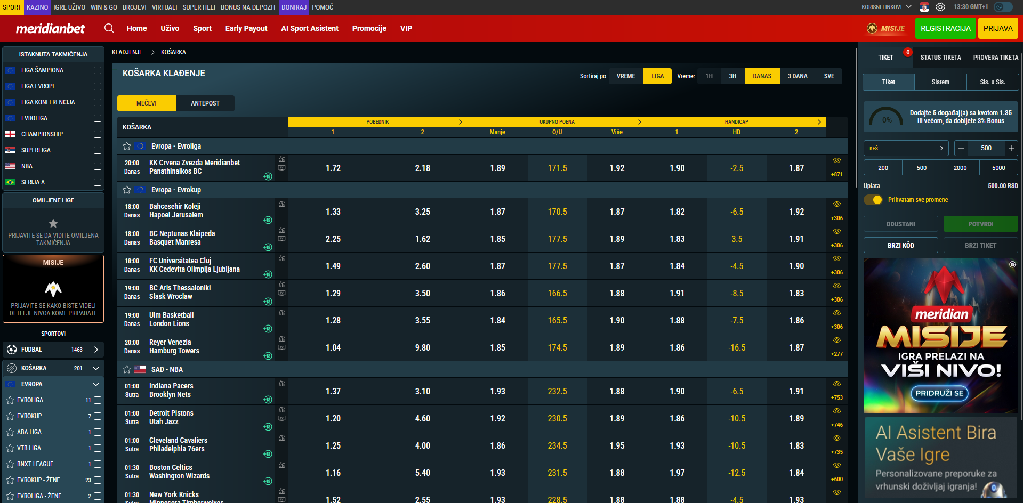
Task: Select odds 1.72 for Crvena Zvezda win
Action: tap(333, 168)
